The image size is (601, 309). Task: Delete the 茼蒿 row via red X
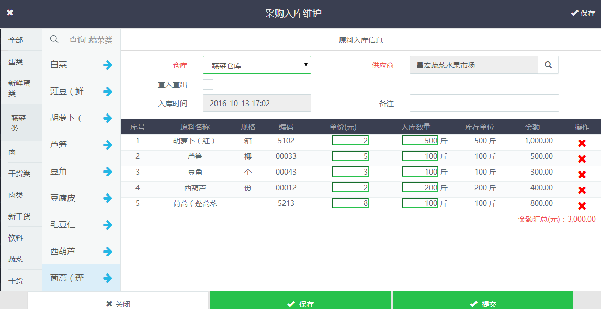582,206
